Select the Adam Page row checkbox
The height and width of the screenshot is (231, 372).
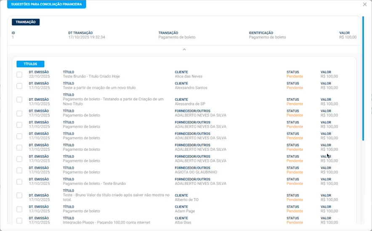[x=19, y=209]
